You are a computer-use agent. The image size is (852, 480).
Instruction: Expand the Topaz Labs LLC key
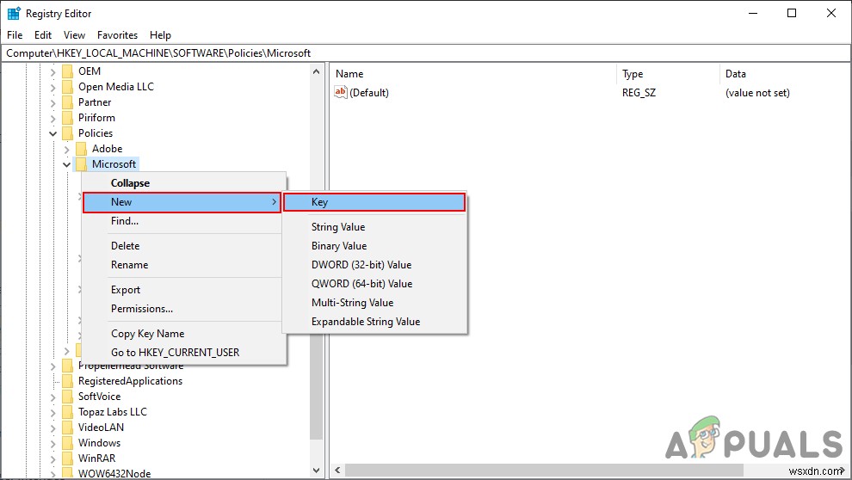(x=52, y=412)
